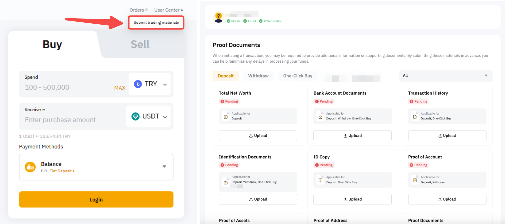Expand the Balance payment method selector
Screen dimensions: 505x224
(164, 167)
